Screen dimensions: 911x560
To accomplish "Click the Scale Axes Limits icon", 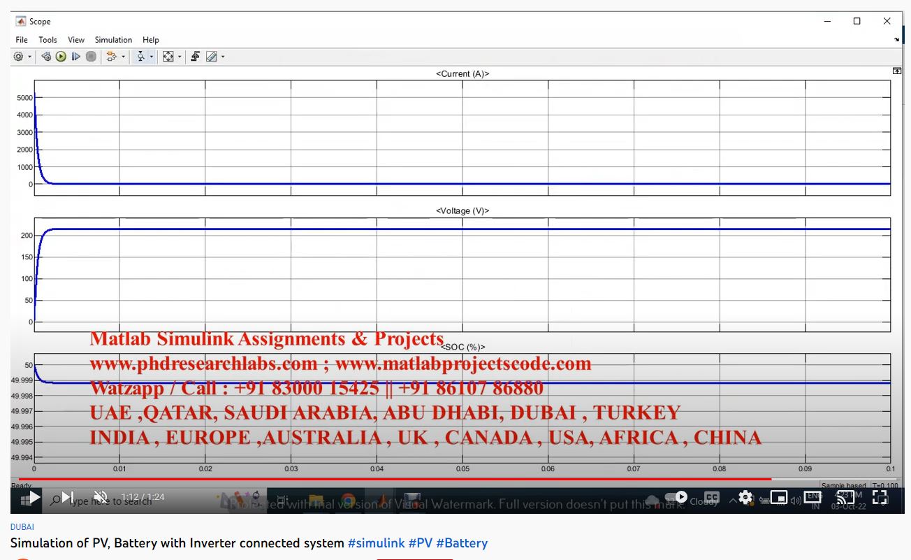I will coord(168,57).
